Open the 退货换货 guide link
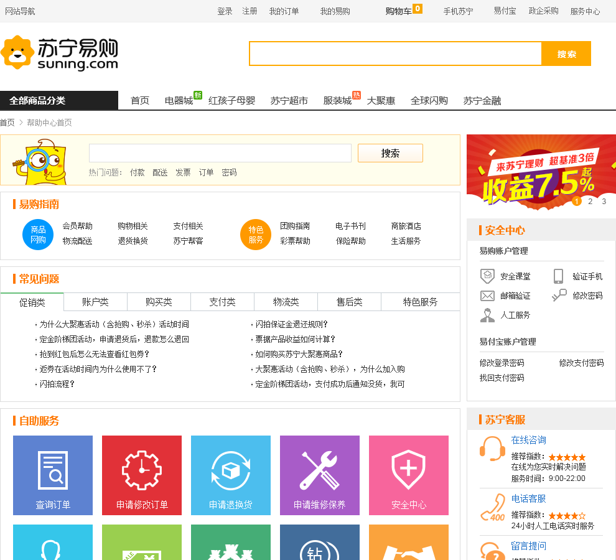616x560 pixels. 133,241
